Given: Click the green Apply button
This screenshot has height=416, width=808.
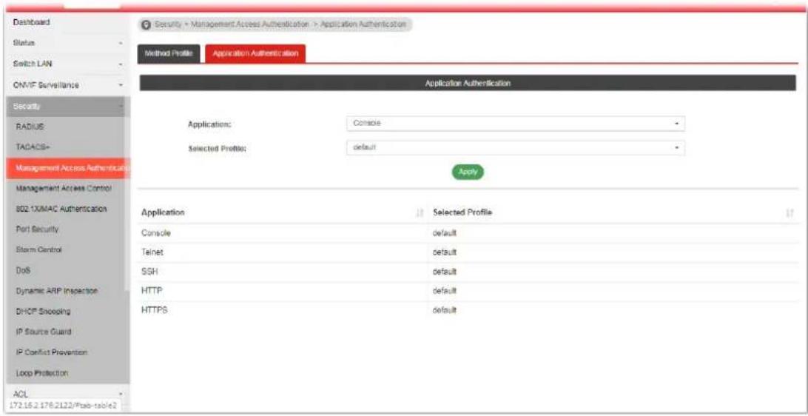Looking at the screenshot, I should [468, 172].
